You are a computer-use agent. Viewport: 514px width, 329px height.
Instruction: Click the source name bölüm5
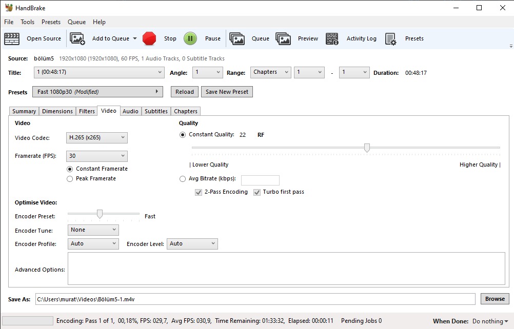[x=44, y=58]
